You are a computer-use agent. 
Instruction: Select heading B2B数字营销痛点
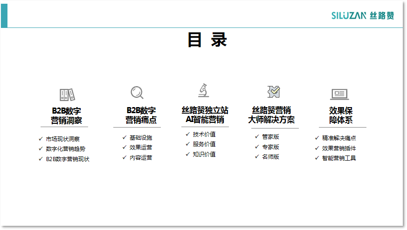(x=141, y=115)
